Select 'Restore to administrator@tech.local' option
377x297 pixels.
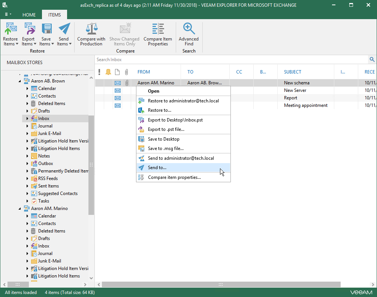pos(183,100)
